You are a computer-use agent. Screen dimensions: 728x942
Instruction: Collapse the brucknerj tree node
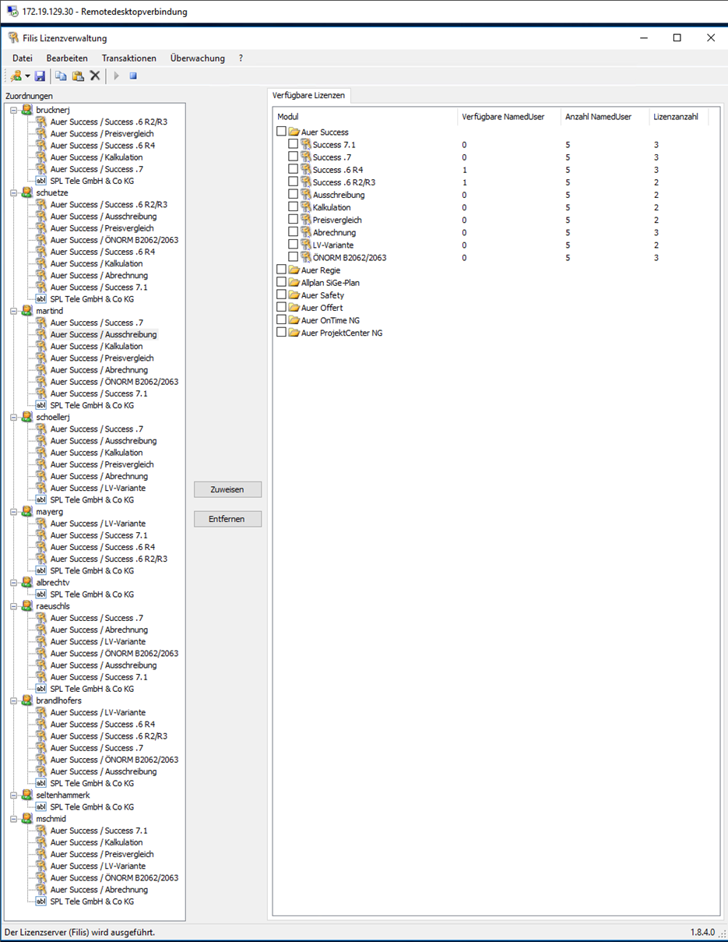(14, 110)
